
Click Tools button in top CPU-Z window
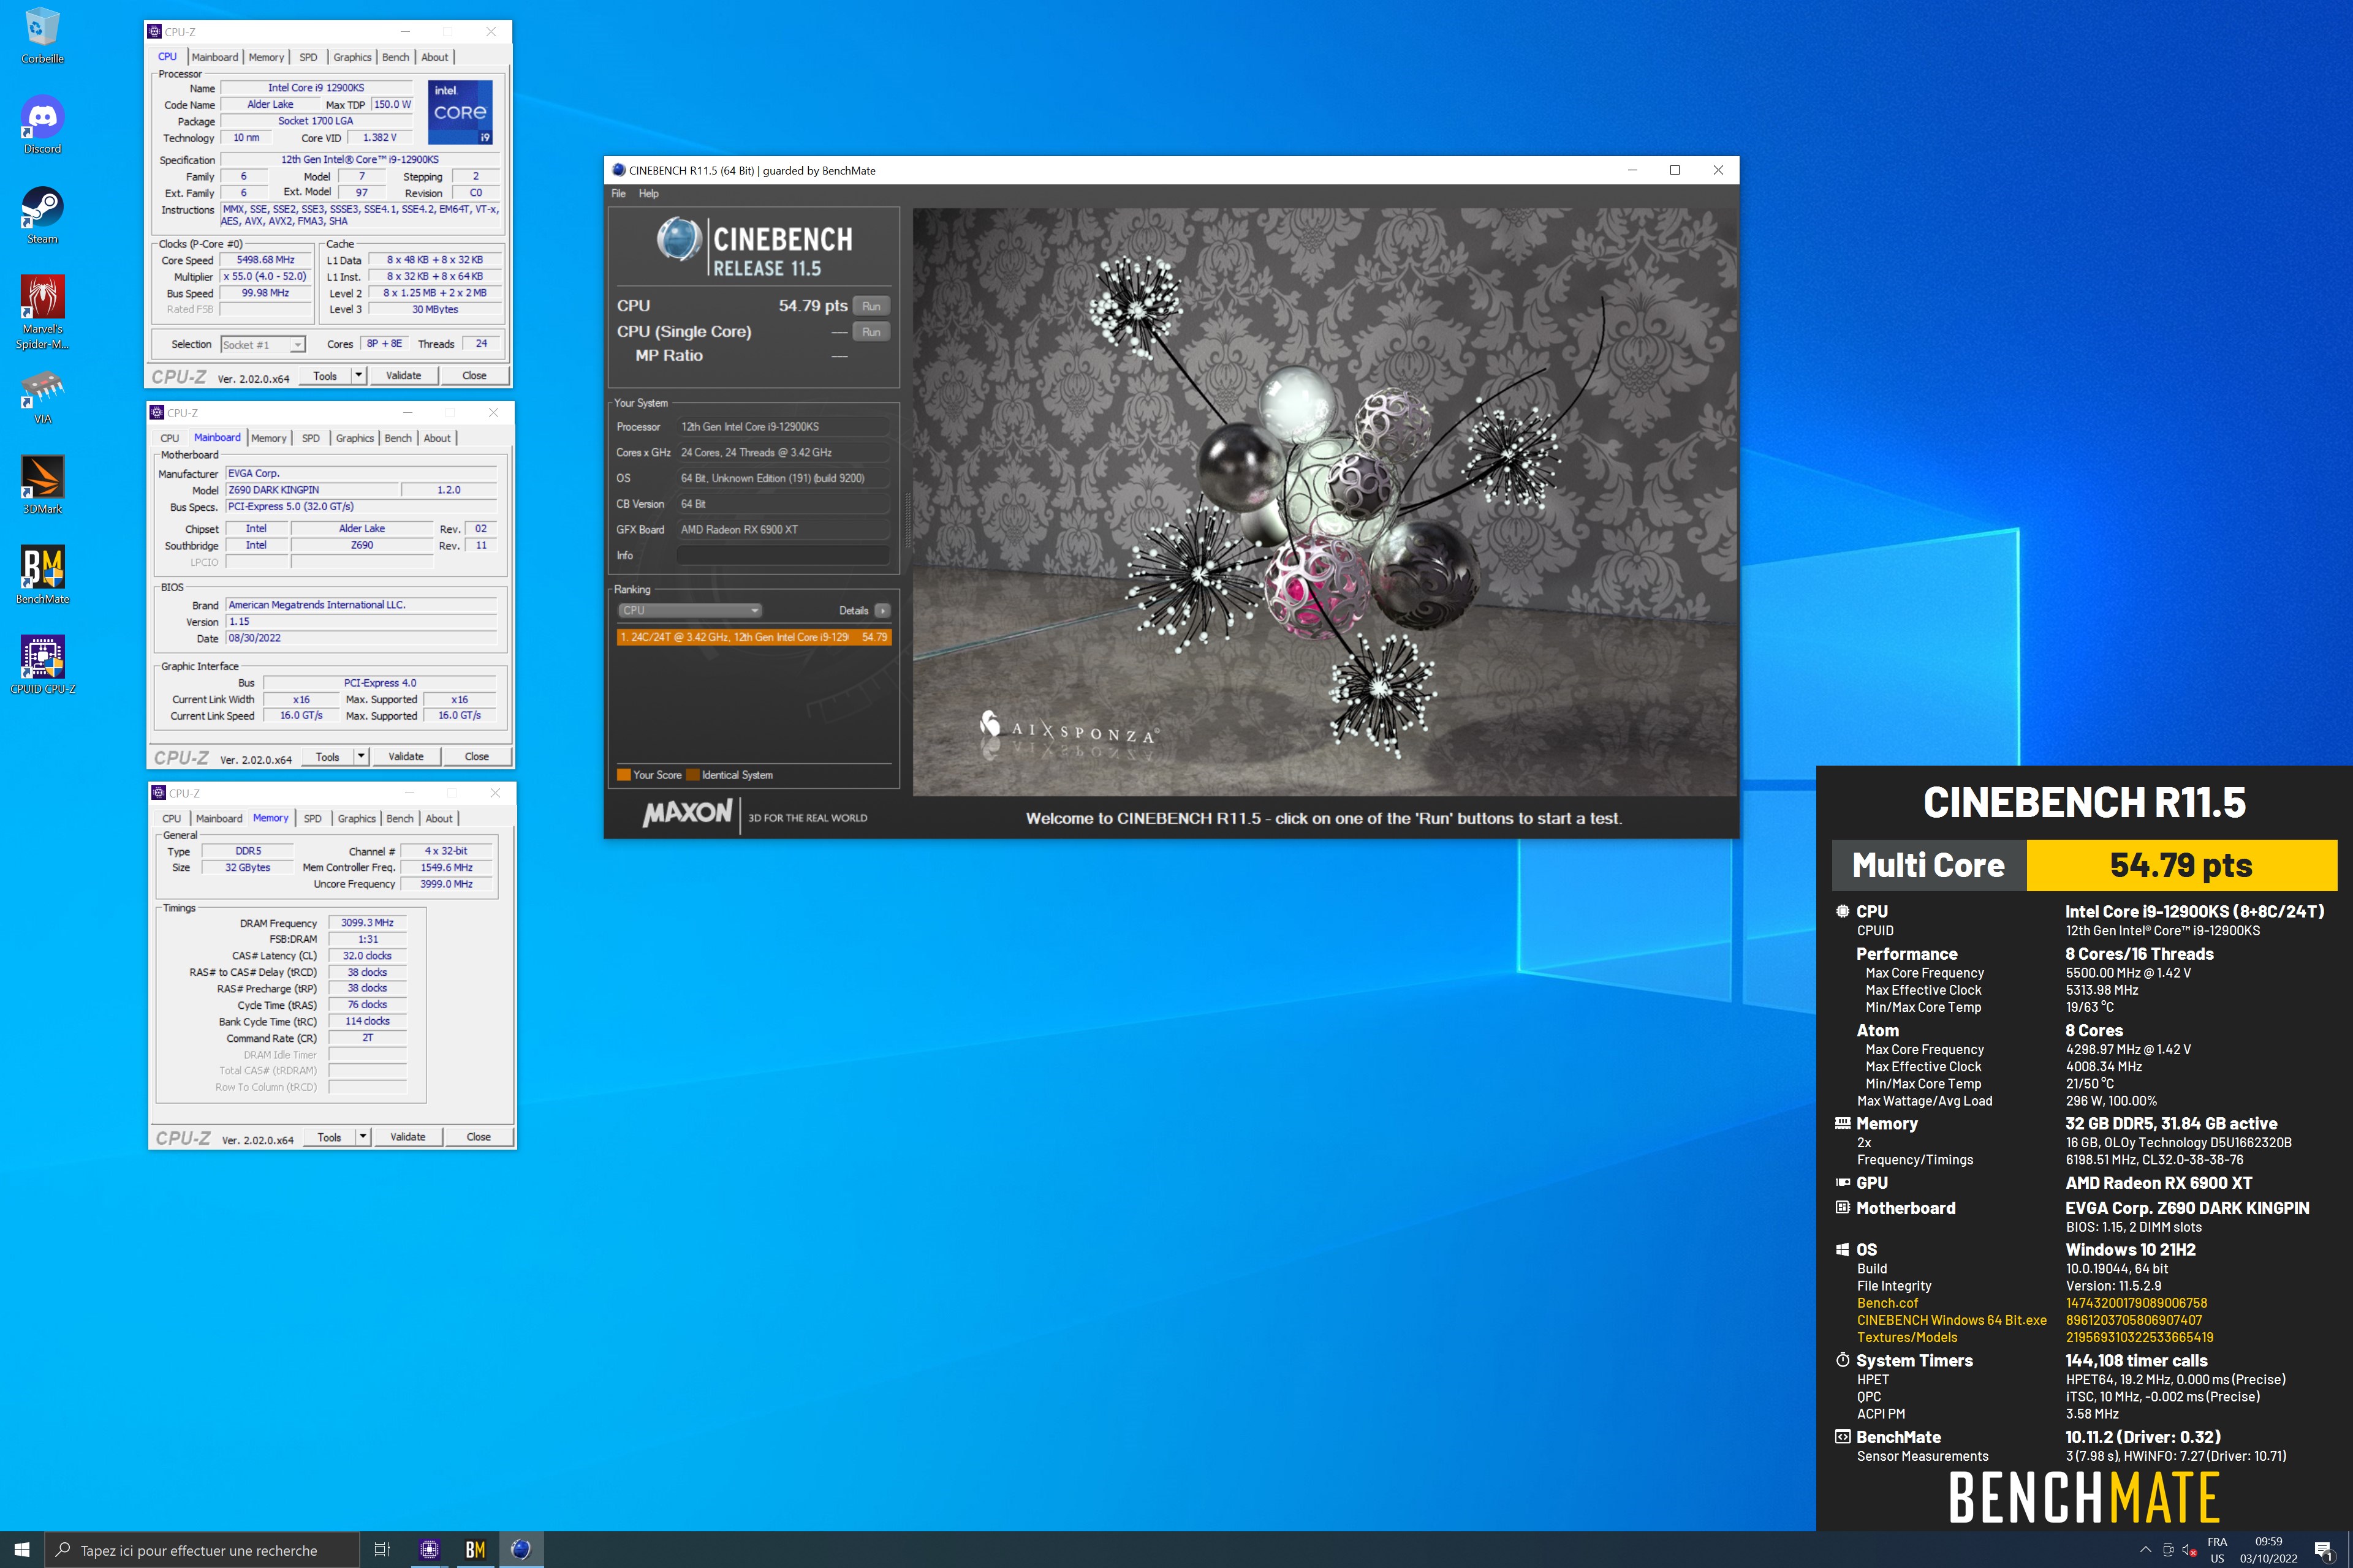tap(325, 375)
